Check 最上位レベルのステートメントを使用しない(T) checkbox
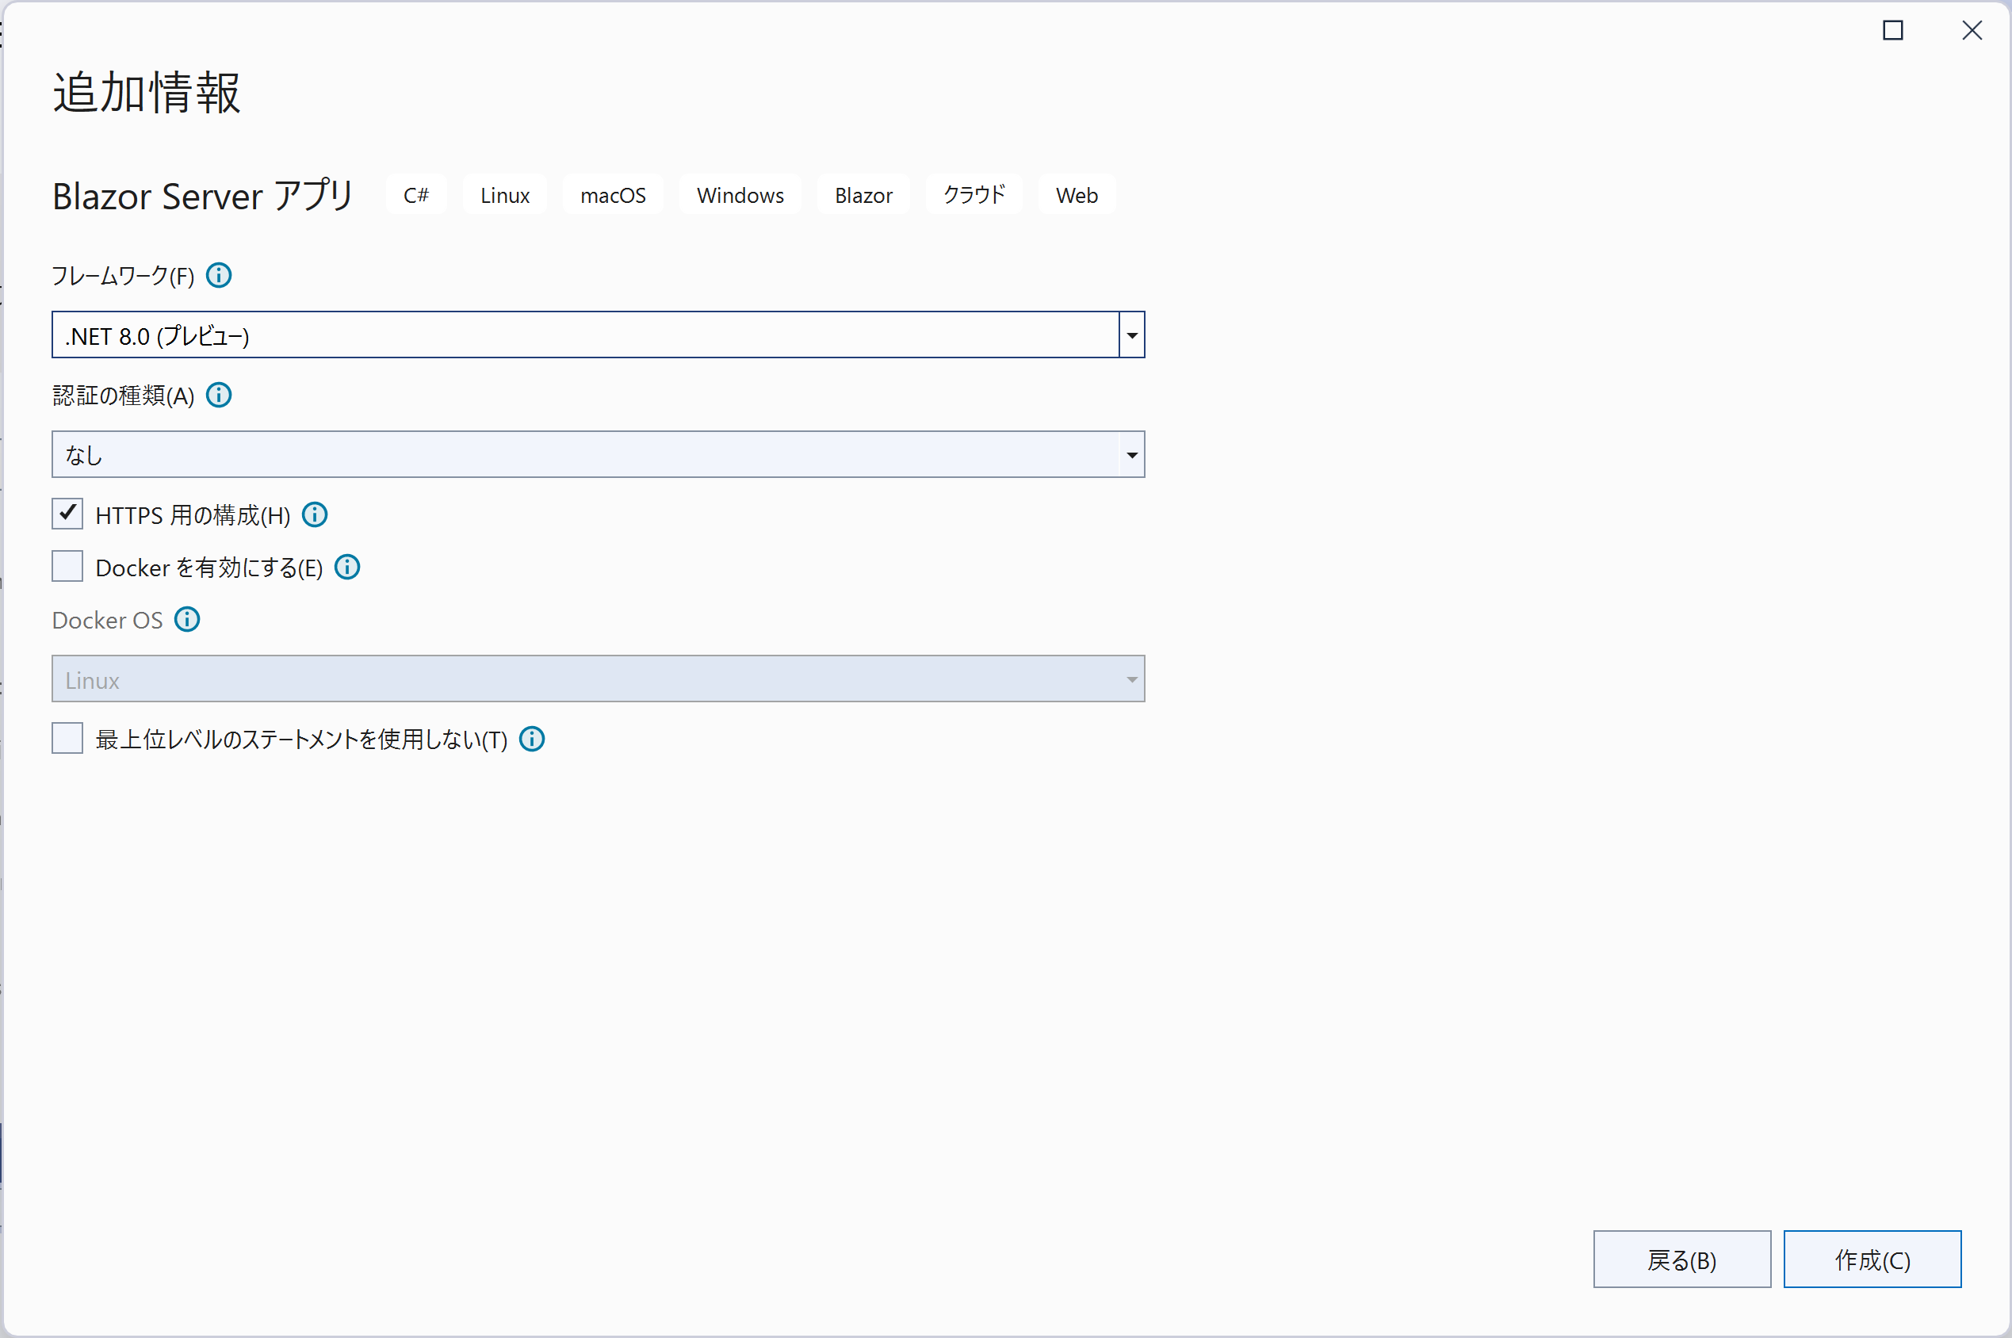The image size is (2012, 1338). pos(67,739)
